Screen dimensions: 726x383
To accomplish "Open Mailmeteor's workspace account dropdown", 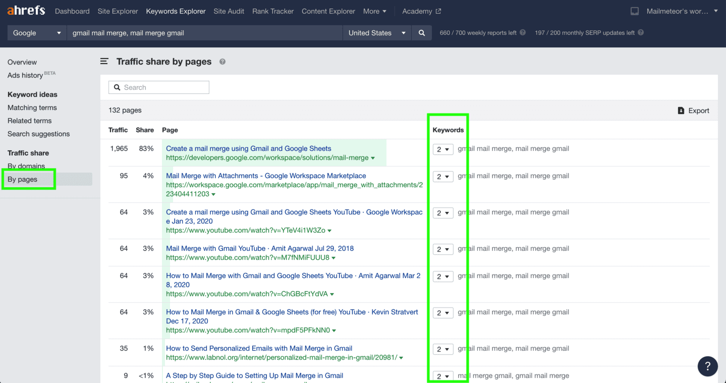I will pyautogui.click(x=682, y=11).
